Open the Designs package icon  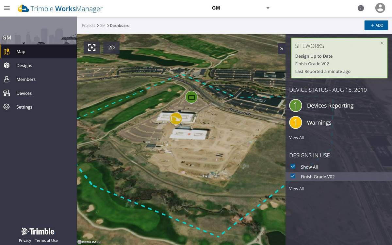tap(7, 65)
